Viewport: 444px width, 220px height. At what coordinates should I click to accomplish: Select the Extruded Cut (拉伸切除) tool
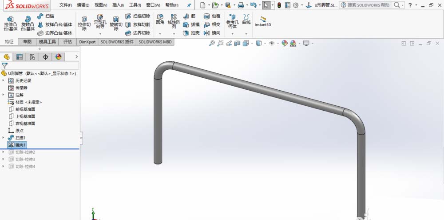tap(84, 24)
